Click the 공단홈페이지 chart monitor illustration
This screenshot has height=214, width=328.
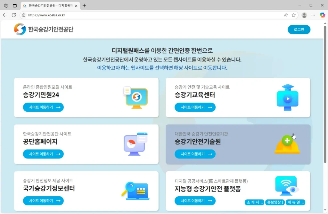135,144
